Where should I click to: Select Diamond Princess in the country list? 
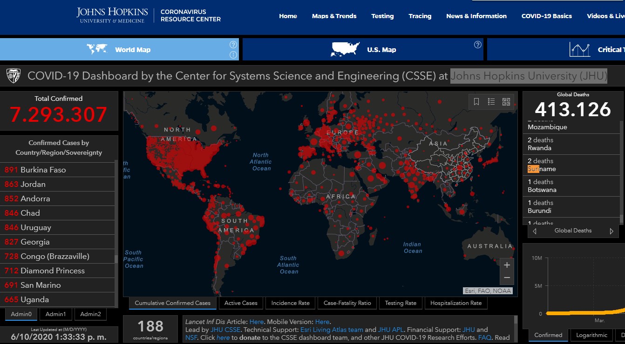click(57, 271)
